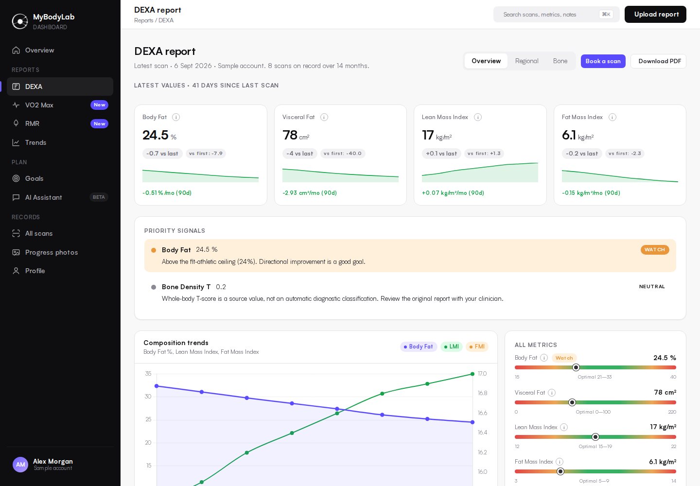Viewport: 700px width, 486px height.
Task: Click the Lean Mass Index range slider marker
Action: click(x=595, y=437)
